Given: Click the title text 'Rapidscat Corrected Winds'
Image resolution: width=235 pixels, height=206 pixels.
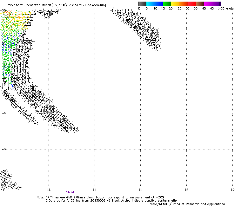Looking at the screenshot, I should click(x=29, y=5).
